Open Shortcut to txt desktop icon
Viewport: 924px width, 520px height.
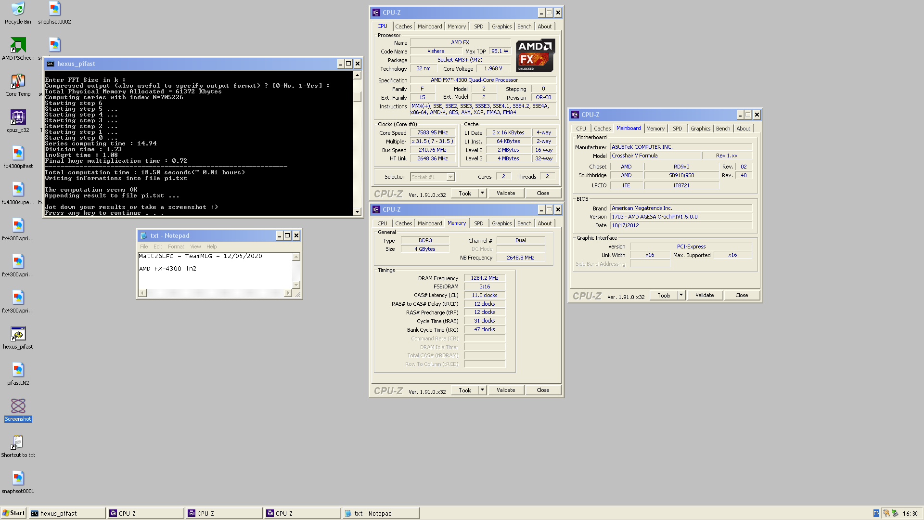18,446
